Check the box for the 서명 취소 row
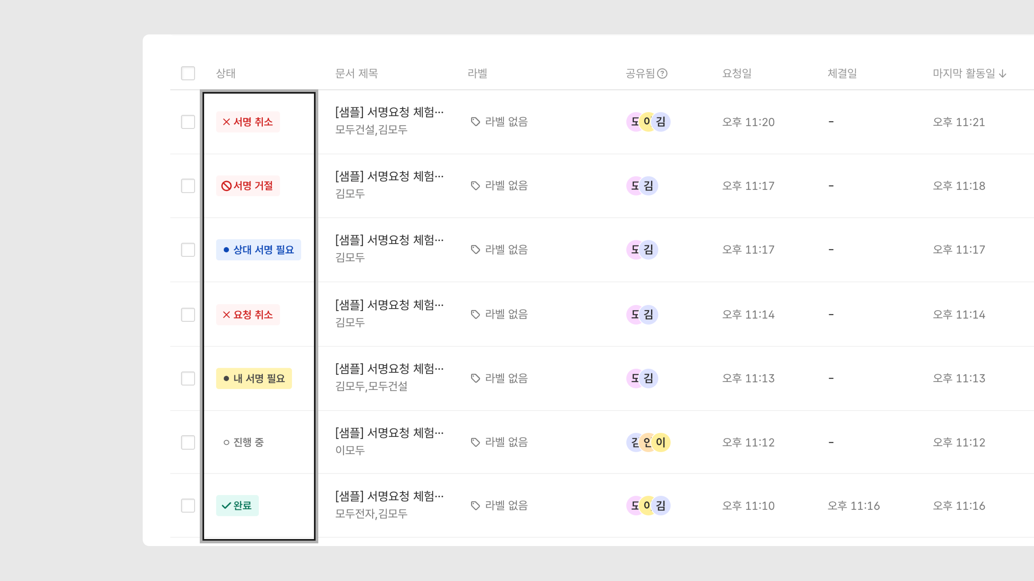This screenshot has height=581, width=1034. (188, 122)
